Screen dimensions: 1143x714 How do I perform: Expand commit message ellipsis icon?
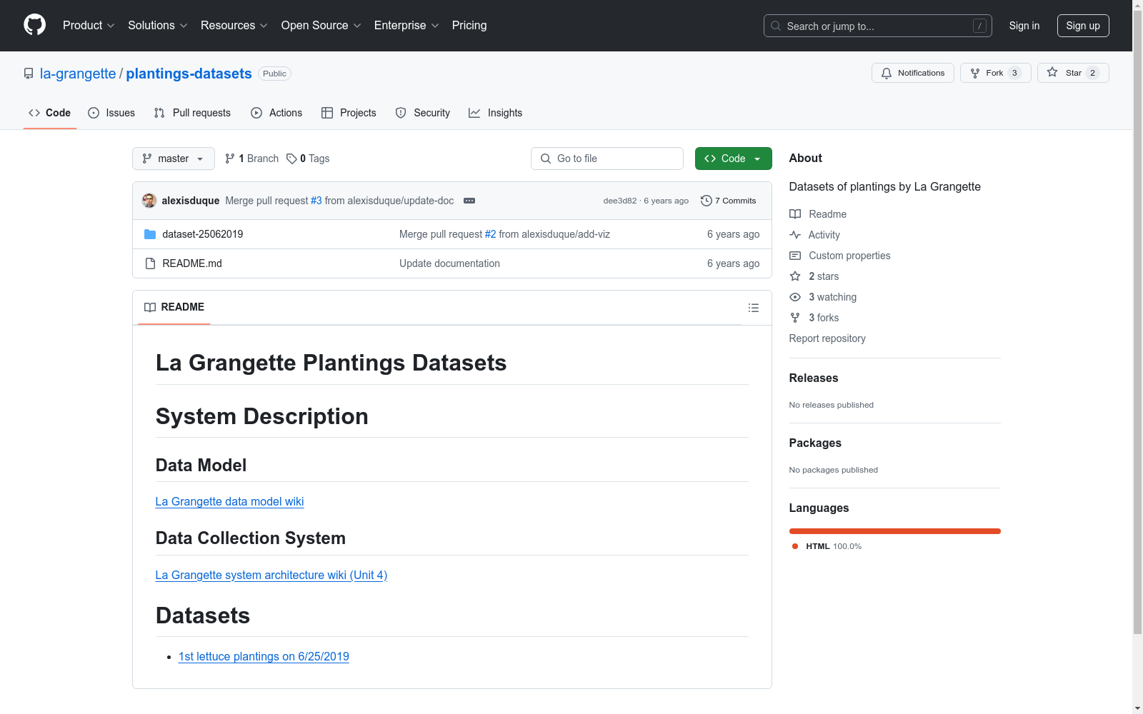tap(469, 201)
